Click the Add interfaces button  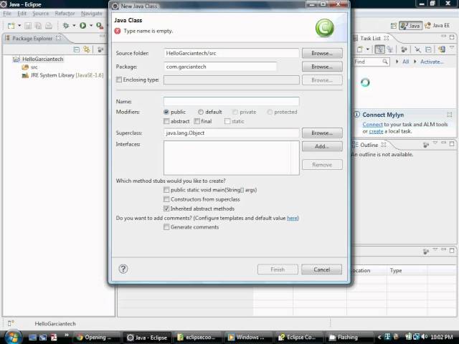(322, 146)
